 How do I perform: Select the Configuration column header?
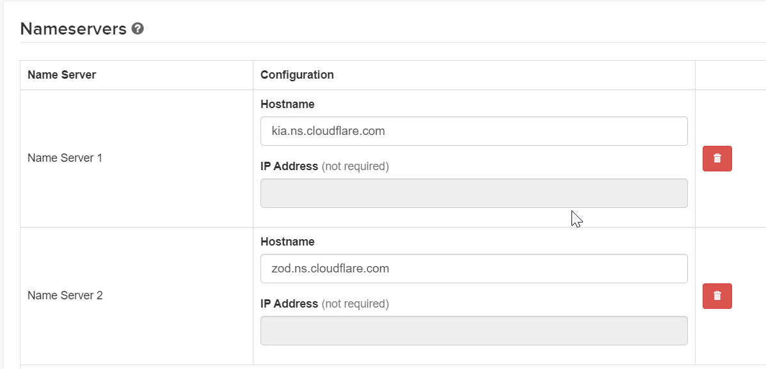[x=297, y=75]
